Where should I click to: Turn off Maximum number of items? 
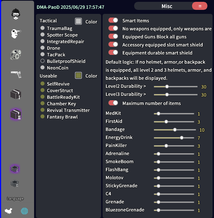(x=113, y=103)
